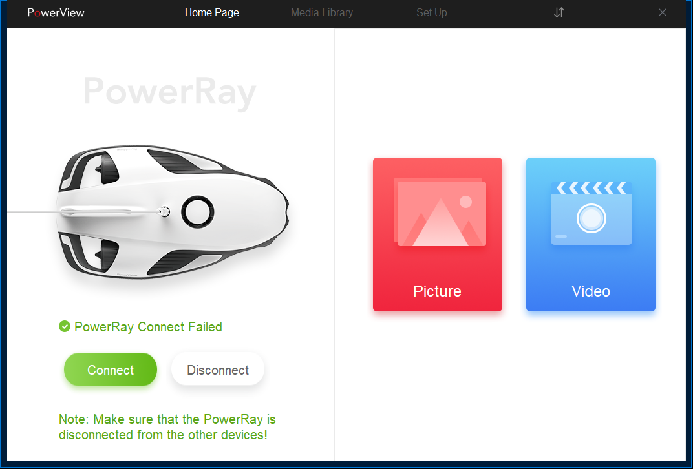This screenshot has height=469, width=693.
Task: Open the Media Library tab
Action: pos(322,12)
